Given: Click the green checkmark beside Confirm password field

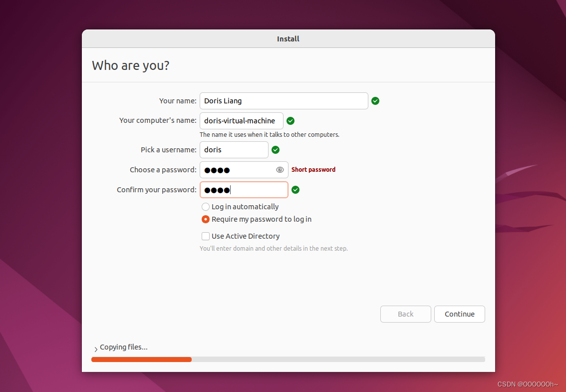Looking at the screenshot, I should click(x=295, y=190).
